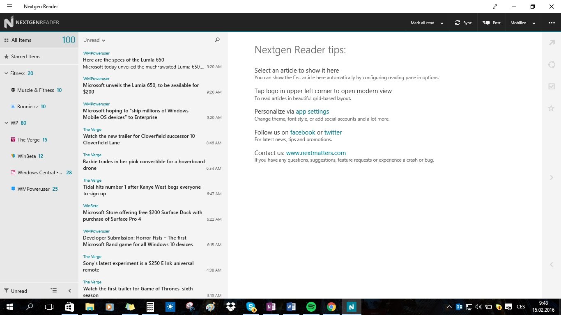The height and width of the screenshot is (315, 561).
Task: Search articles with the magnifier icon
Action: [x=217, y=40]
